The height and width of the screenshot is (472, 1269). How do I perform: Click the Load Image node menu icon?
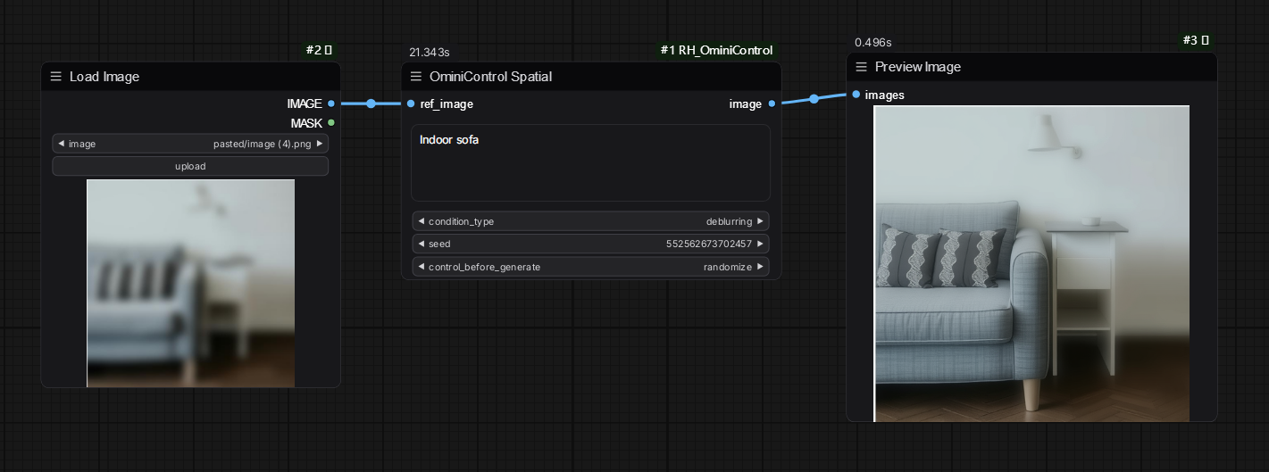point(56,77)
